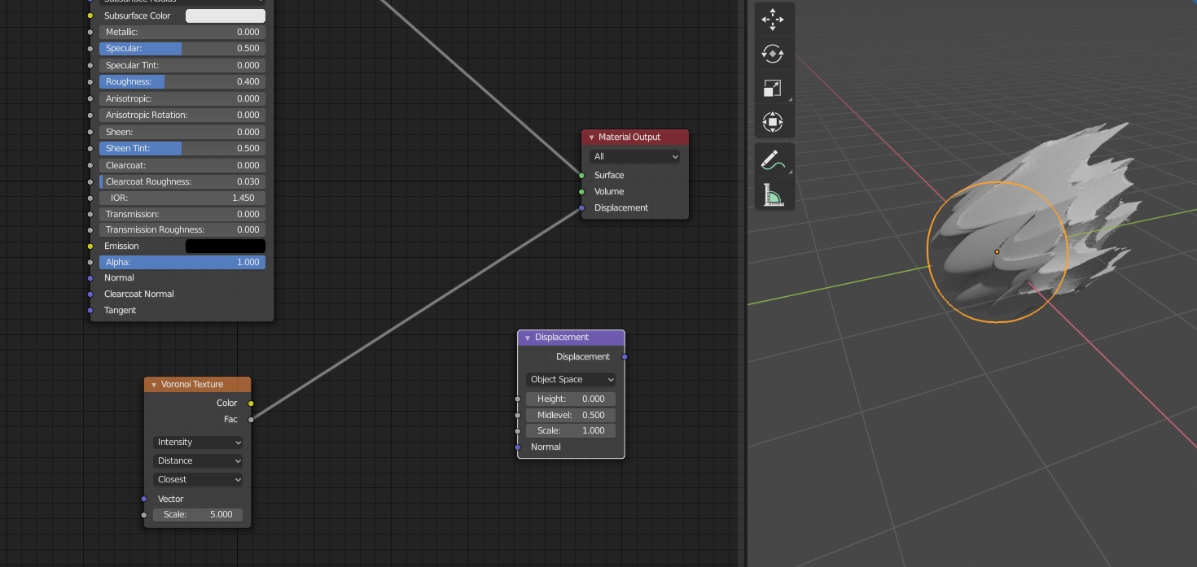Collapse the Displacement node header
1197x567 pixels.
527,337
